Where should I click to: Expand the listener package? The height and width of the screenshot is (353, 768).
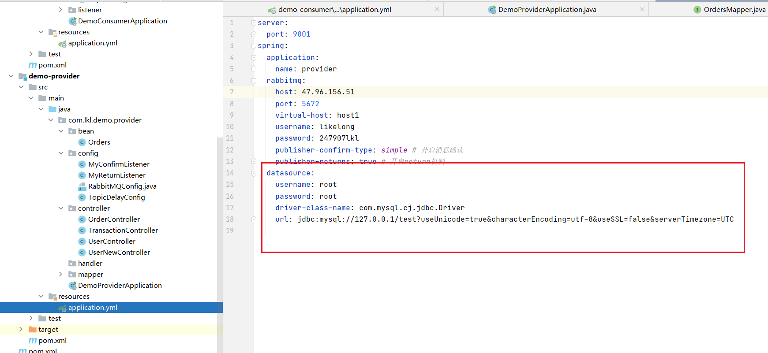pos(61,10)
